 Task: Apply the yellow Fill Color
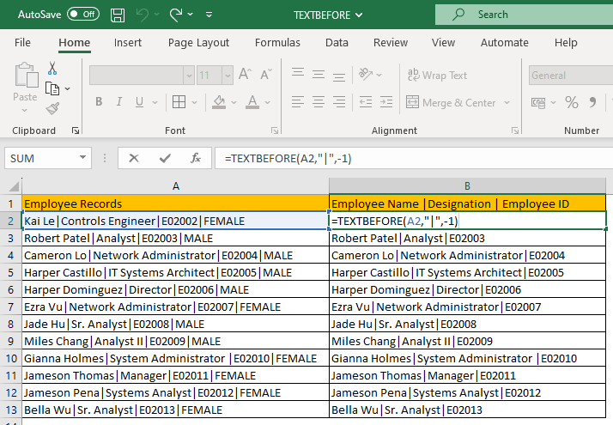coord(219,102)
